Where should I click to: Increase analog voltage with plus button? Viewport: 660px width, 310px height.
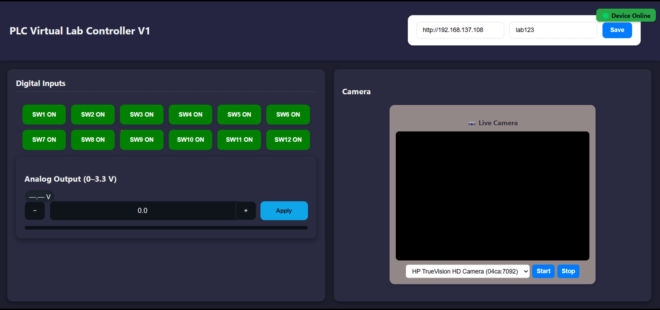[x=246, y=210]
